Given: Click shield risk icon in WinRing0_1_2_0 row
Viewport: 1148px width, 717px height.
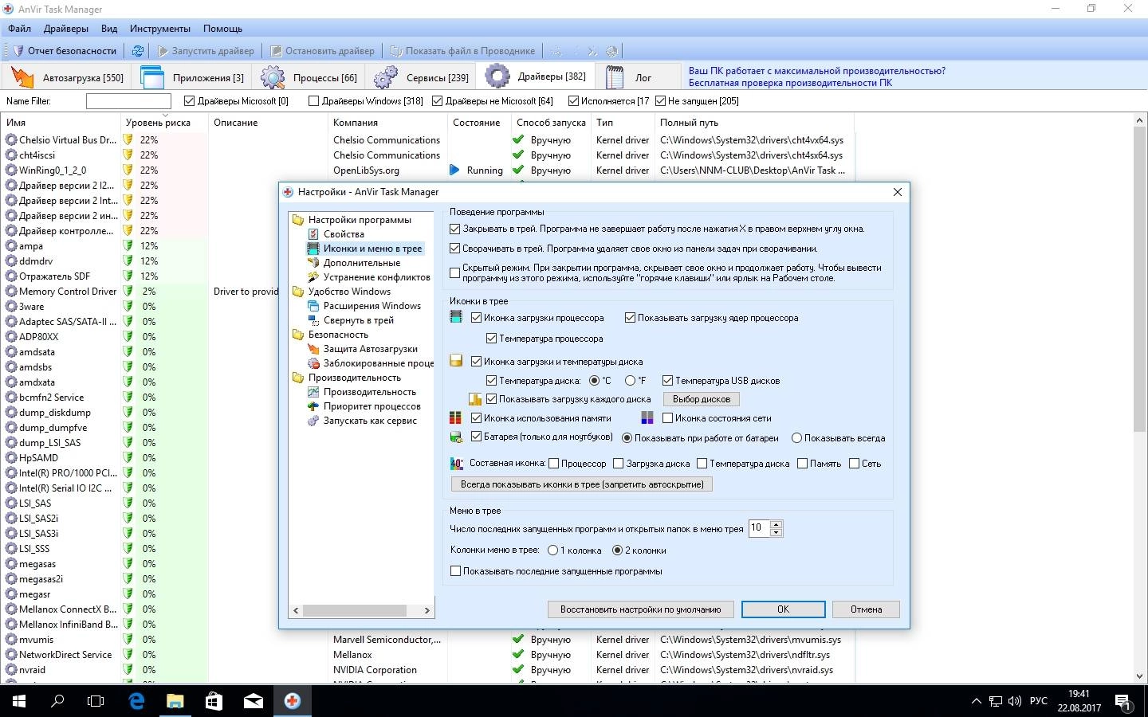Looking at the screenshot, I should tap(128, 170).
